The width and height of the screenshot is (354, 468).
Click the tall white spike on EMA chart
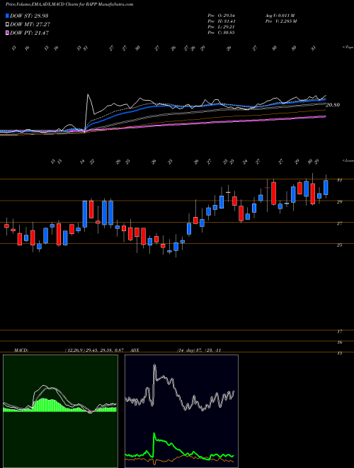click(x=88, y=96)
